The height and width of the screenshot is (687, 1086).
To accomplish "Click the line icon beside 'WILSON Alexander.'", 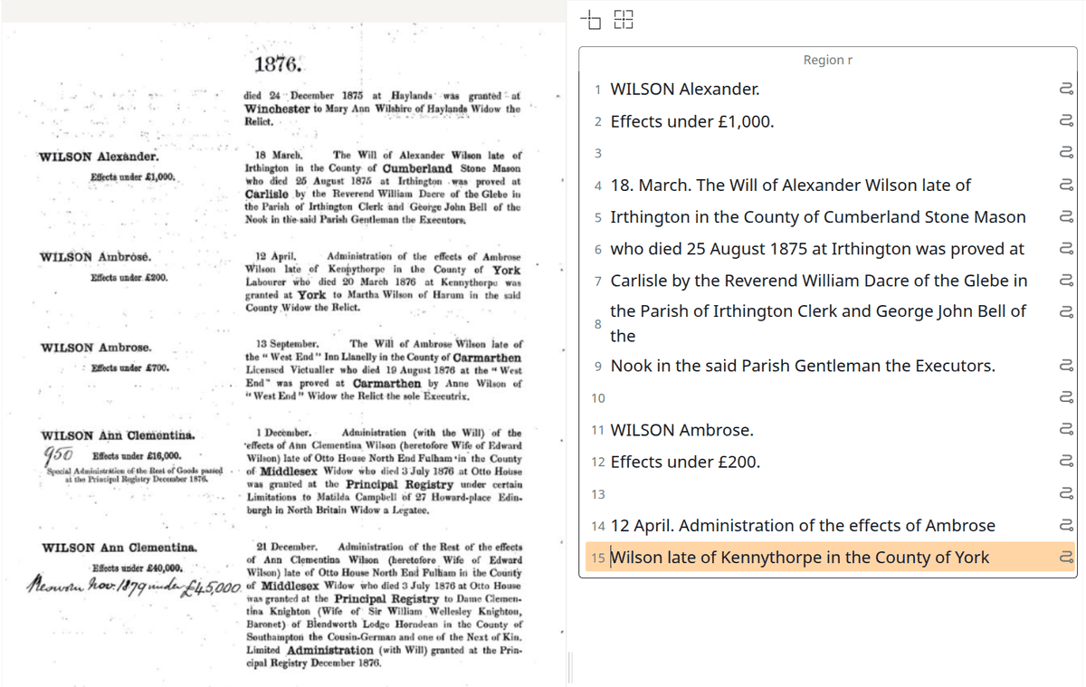I will tap(1066, 89).
